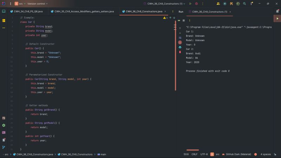This screenshot has height=158, width=281.
Task: Toggle scroll to end of console
Action: [x=180, y=42]
